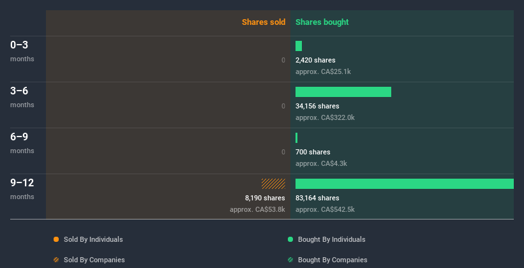This screenshot has height=268, width=524.
Task: Click the zero sold value in 3–6 months row
Action: pos(283,106)
